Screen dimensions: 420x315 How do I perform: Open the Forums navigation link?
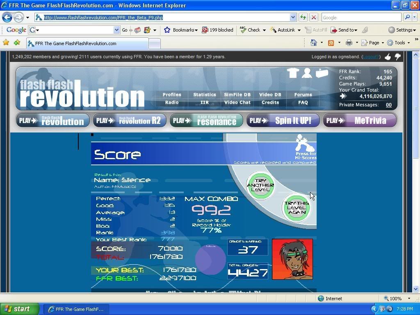(303, 95)
